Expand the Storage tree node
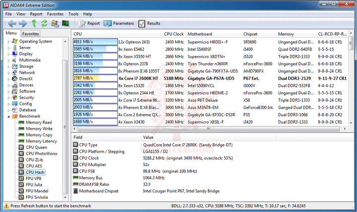Viewport: 357px width, 212px height. pyautogui.click(x=8, y=67)
